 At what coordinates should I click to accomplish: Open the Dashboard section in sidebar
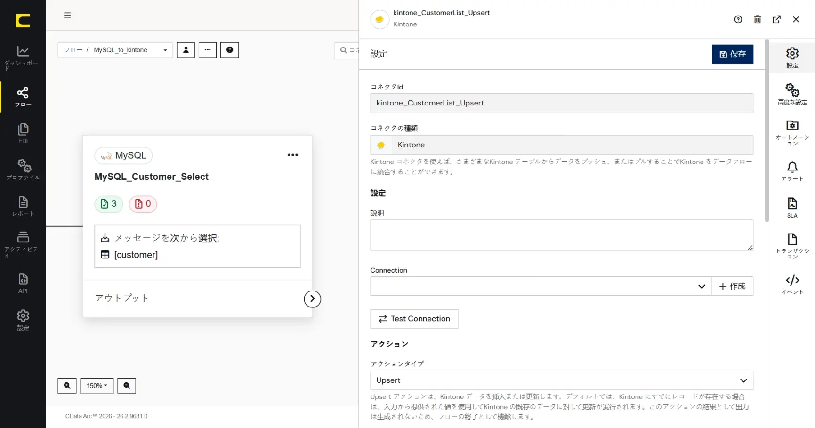23,58
